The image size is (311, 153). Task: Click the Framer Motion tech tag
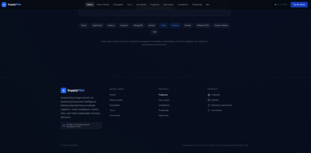coord(221,25)
